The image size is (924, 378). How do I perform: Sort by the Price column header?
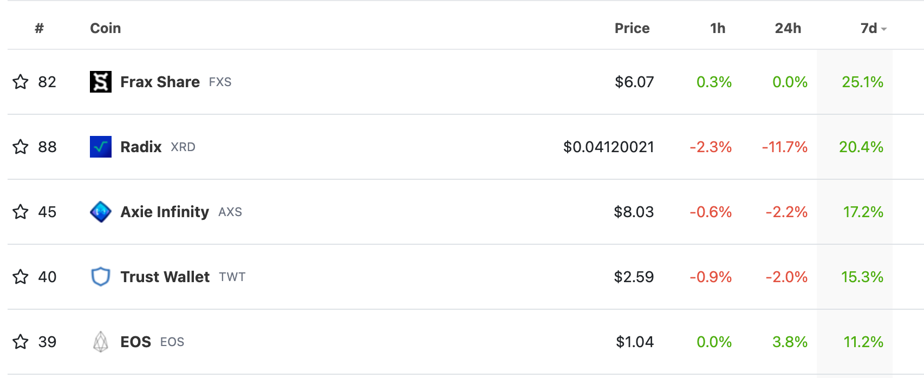(x=632, y=28)
